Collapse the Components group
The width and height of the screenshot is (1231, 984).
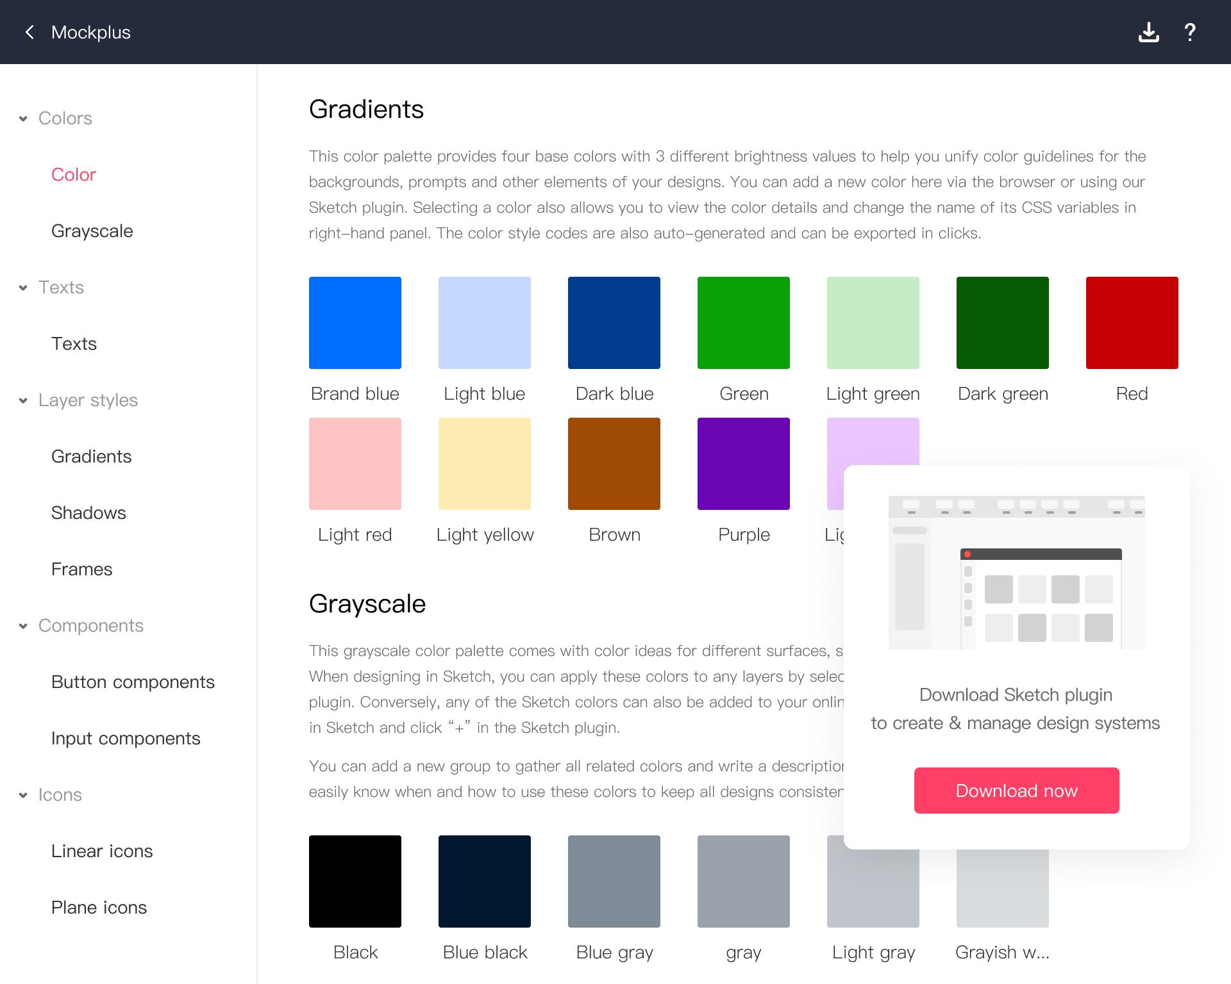(23, 626)
